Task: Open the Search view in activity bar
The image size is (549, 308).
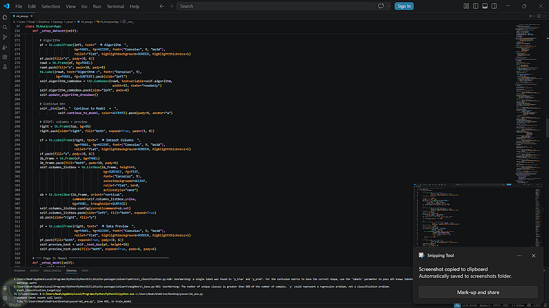Action: click(x=5, y=27)
